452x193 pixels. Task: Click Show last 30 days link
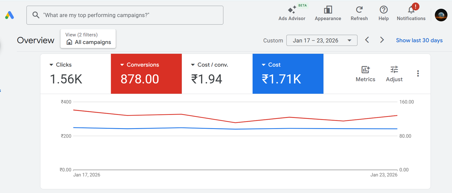419,40
